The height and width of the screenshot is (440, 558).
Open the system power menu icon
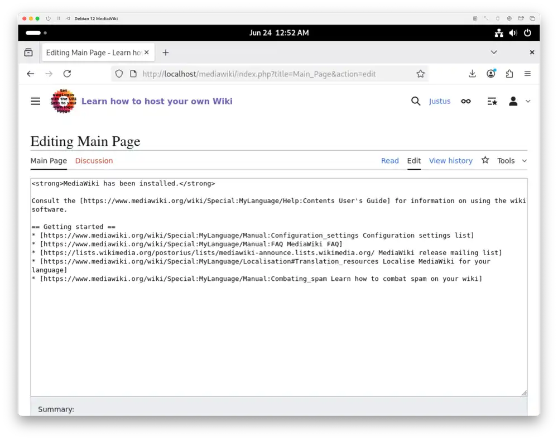point(527,33)
